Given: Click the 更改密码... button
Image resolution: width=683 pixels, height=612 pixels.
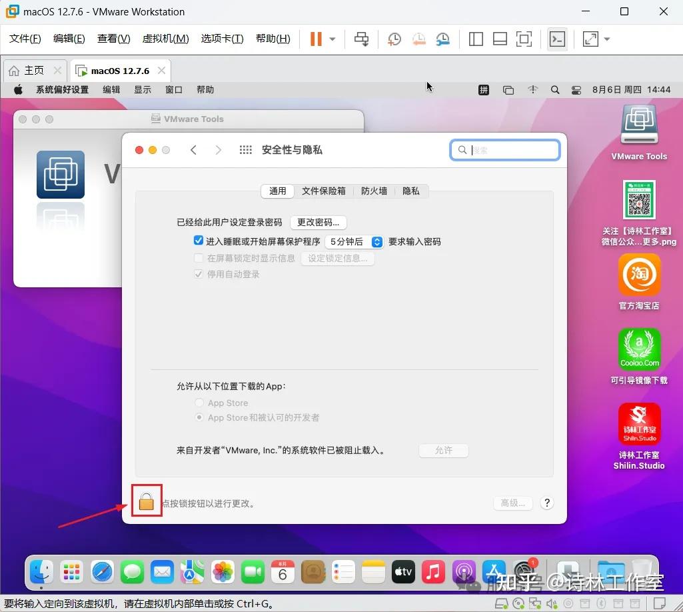Looking at the screenshot, I should point(318,222).
